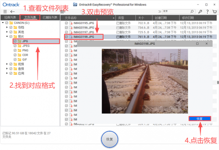Image resolution: width=219 pixels, height=150 pixels.
Task: Click the round blue recover button
Action: [110, 139]
